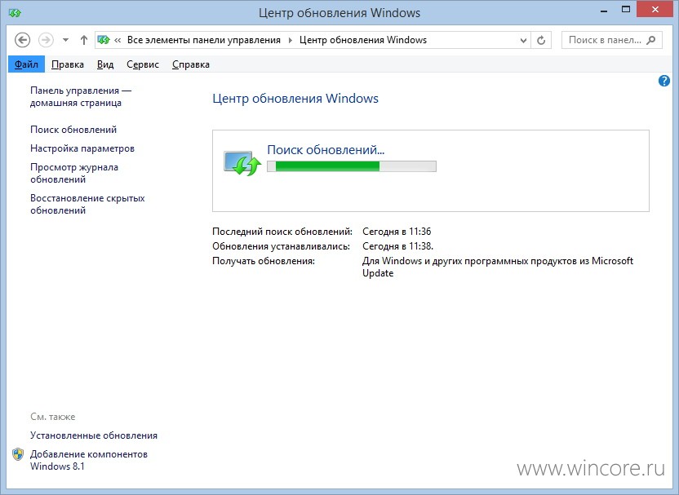The height and width of the screenshot is (495, 679).
Task: Click the Обновления устанавливались: label
Action: pos(281,246)
